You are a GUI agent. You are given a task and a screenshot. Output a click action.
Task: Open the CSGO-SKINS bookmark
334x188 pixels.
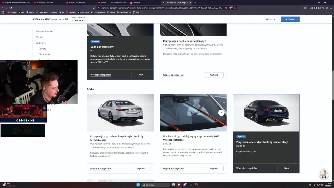pos(42,12)
